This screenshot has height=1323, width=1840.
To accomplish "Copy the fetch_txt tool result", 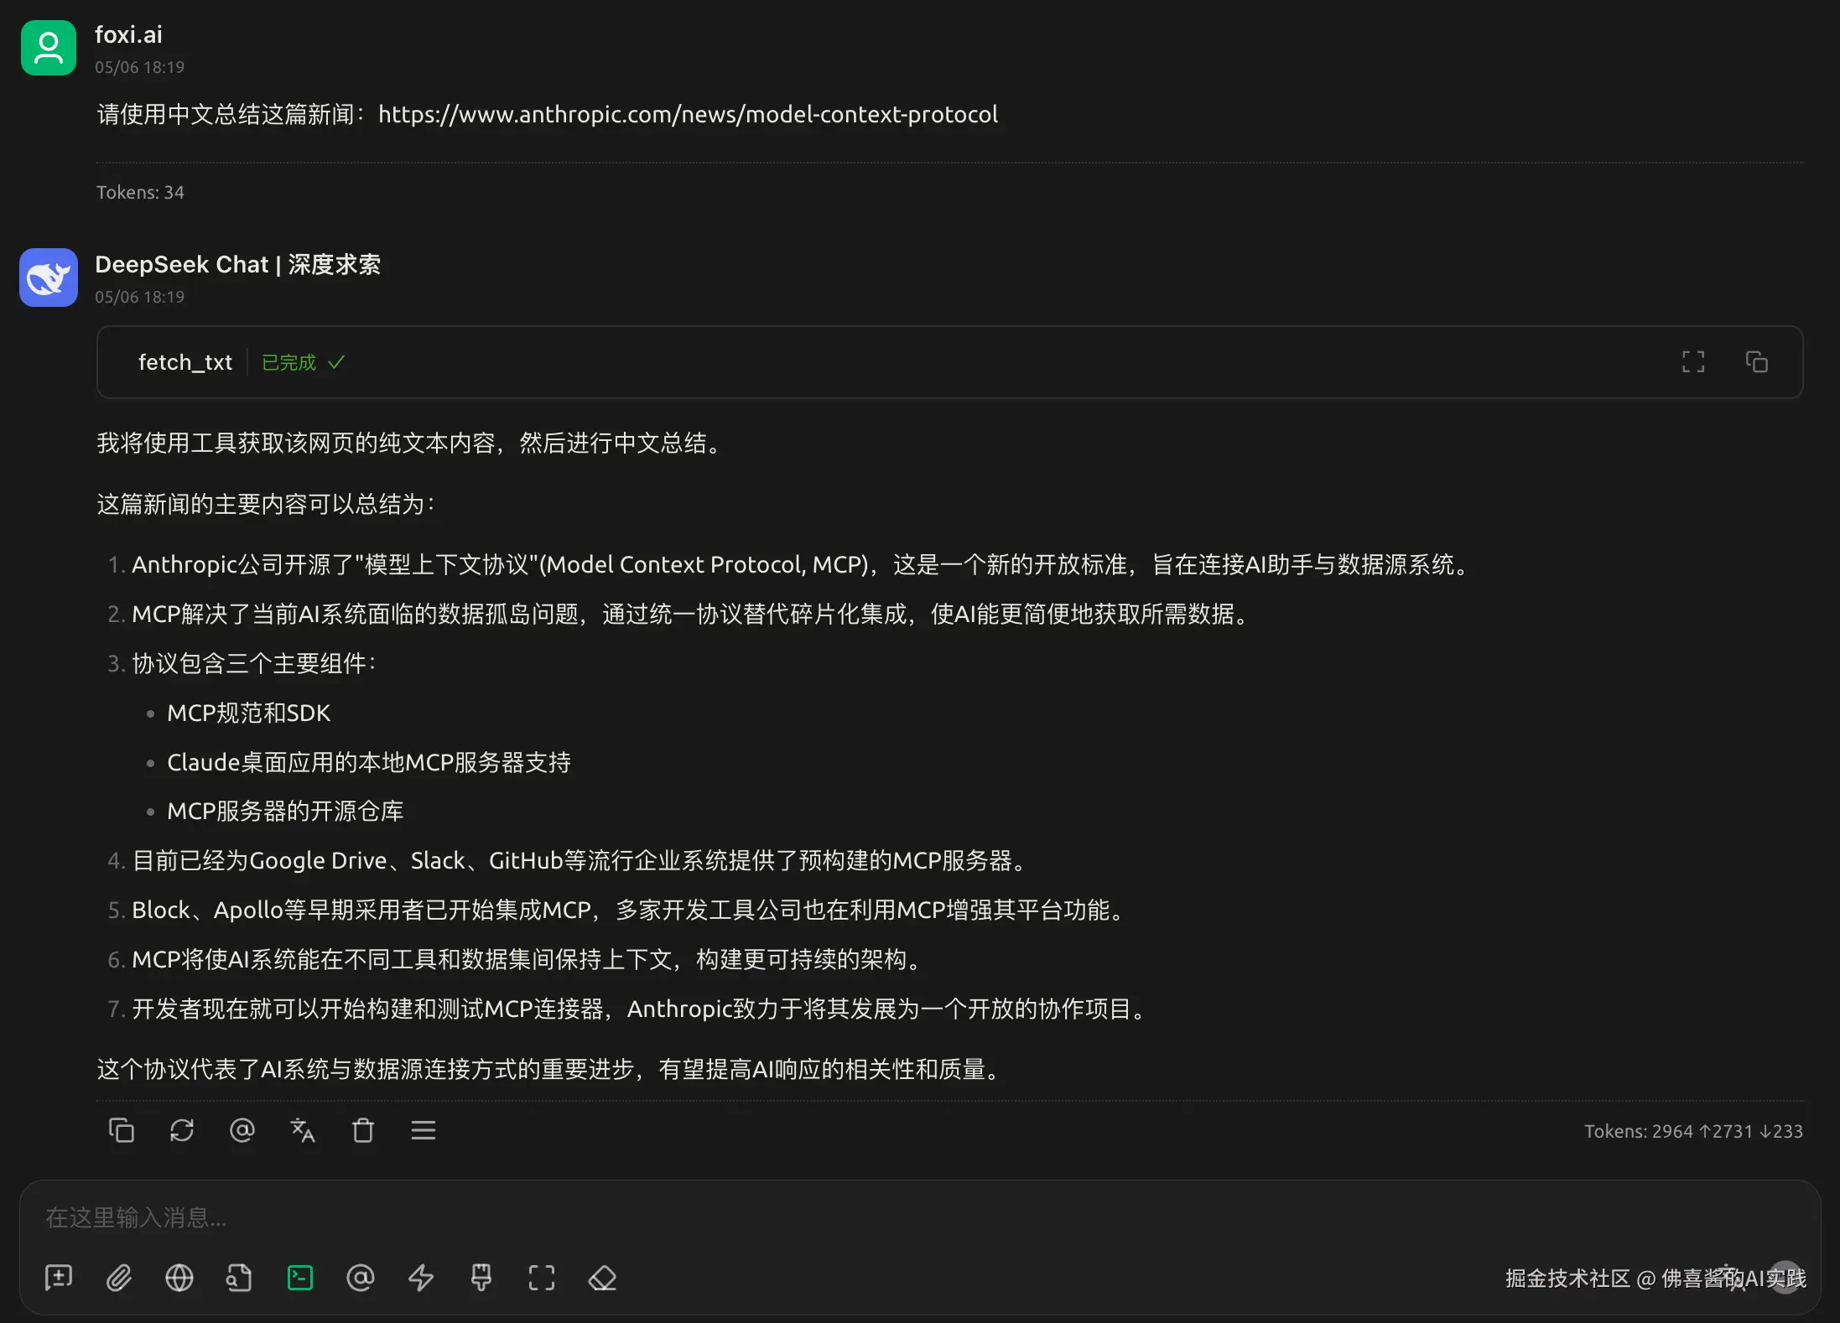I will tap(1757, 362).
